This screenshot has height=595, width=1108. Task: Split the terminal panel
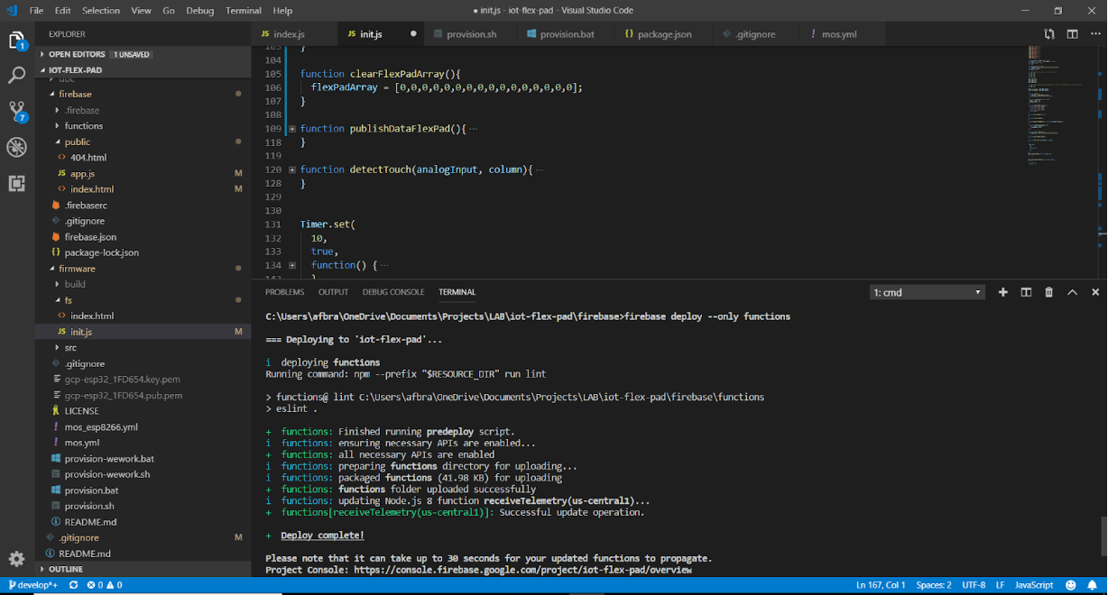point(1026,292)
